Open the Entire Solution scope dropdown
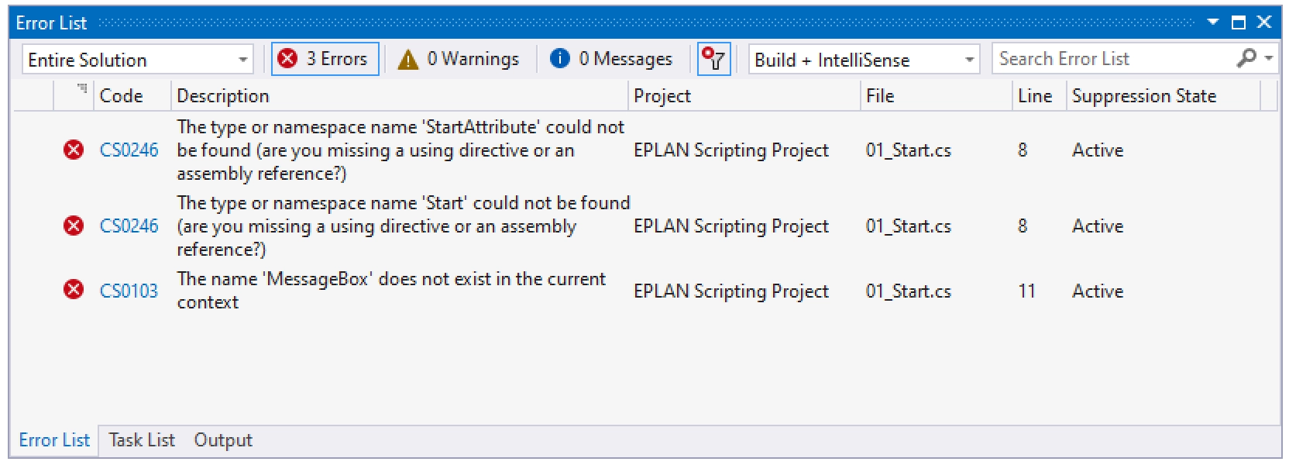The image size is (1289, 465). [138, 60]
